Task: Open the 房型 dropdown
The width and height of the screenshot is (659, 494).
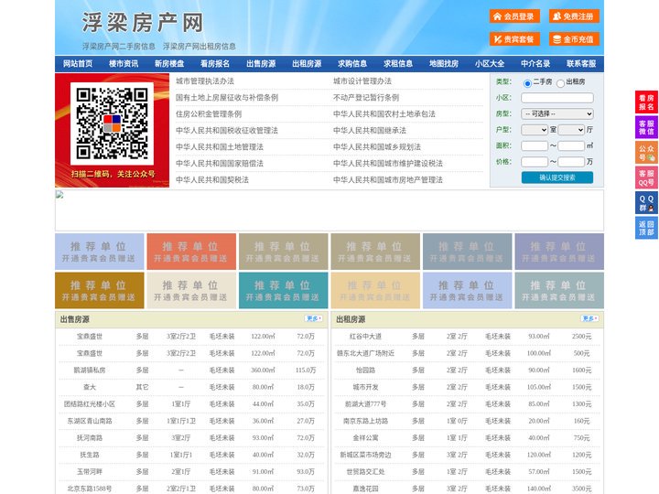Action: point(557,113)
